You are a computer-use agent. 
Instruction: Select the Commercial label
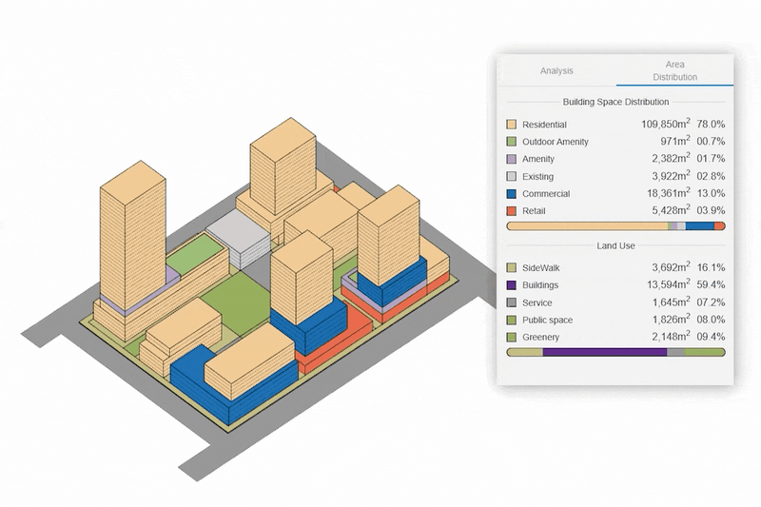[546, 194]
